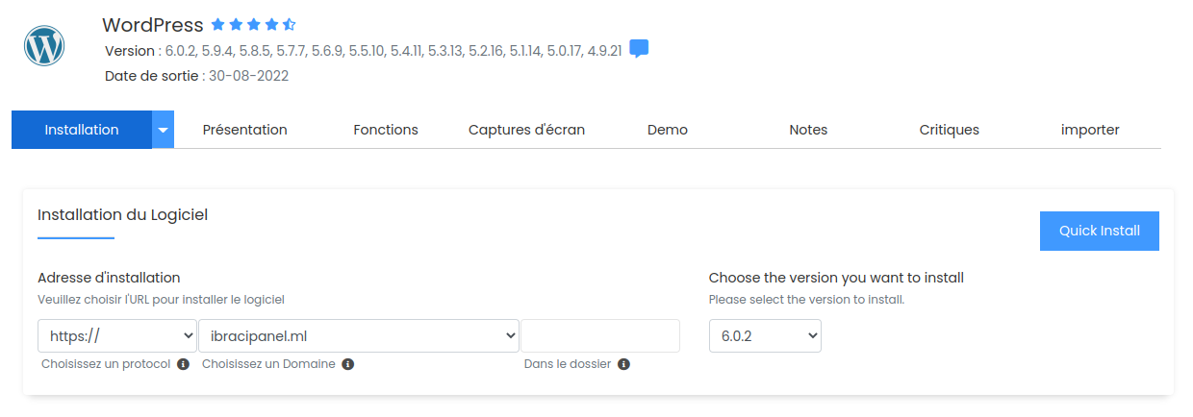Open the https:// protocol dropdown
Image resolution: width=1193 pixels, height=417 pixels.
[117, 336]
